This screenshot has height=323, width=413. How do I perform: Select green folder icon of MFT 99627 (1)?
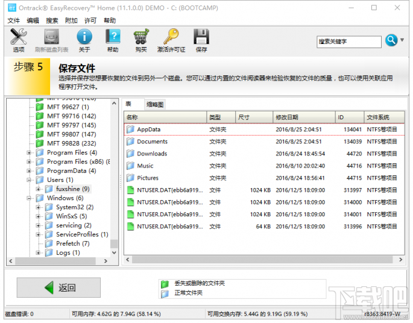[x=40, y=107]
